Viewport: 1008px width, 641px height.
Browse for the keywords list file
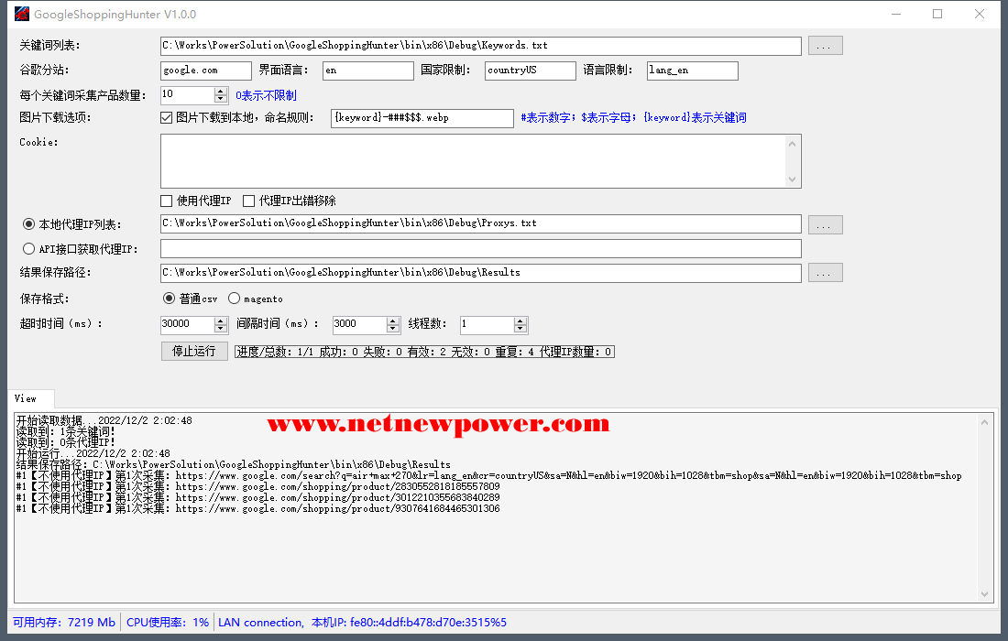[x=825, y=46]
